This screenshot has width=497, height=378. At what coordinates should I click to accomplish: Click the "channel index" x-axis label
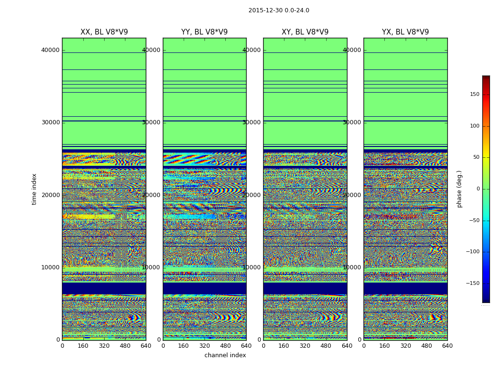(225, 355)
